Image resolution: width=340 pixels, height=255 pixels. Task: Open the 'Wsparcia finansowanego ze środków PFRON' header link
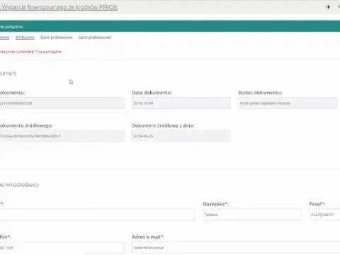tap(59, 7)
